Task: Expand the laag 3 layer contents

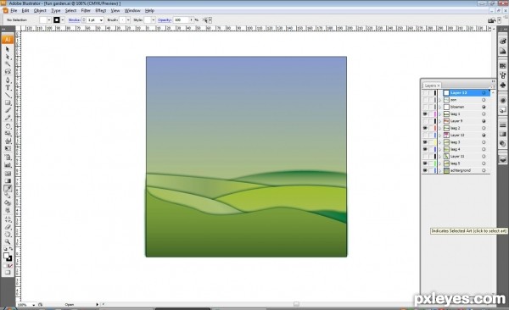Action: pyautogui.click(x=440, y=142)
